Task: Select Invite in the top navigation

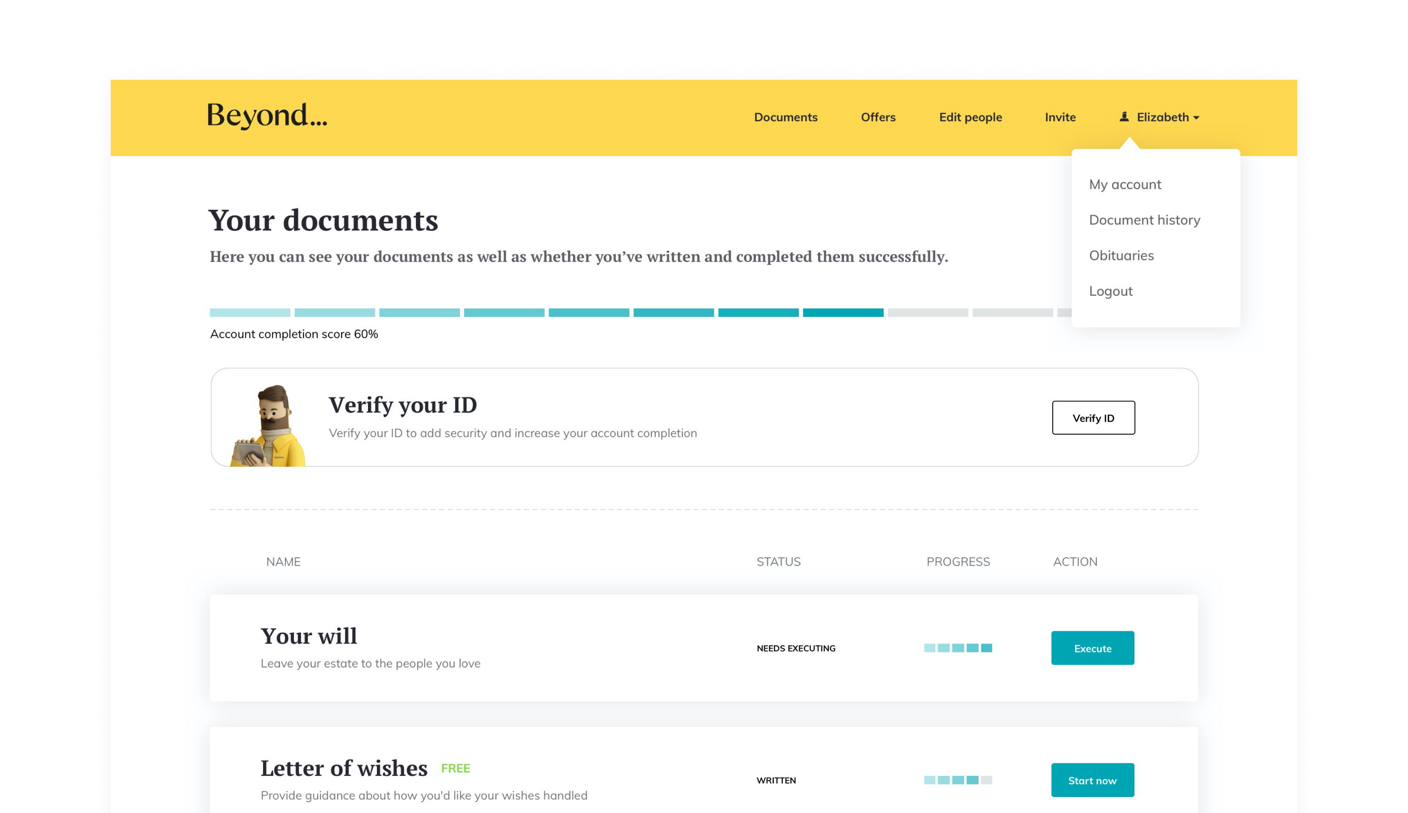Action: click(x=1060, y=117)
